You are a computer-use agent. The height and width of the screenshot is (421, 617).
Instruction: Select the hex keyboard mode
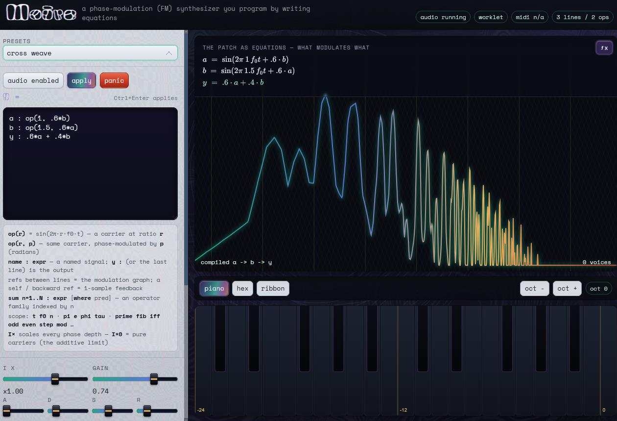242,288
